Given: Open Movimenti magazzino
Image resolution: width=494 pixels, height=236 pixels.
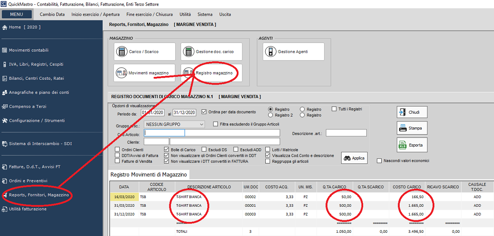Looking at the screenshot, I should click(x=144, y=73).
